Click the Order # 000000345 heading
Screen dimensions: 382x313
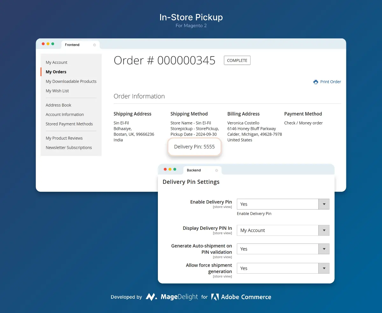(165, 60)
